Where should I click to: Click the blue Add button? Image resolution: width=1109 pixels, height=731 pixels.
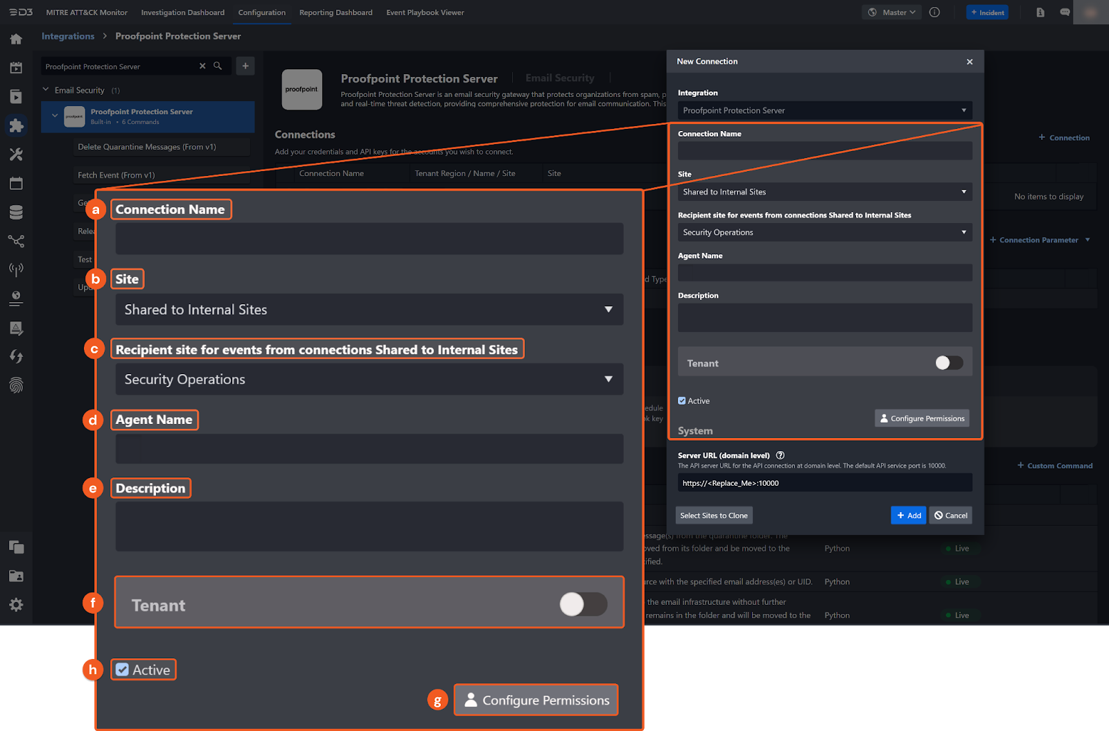pos(908,516)
